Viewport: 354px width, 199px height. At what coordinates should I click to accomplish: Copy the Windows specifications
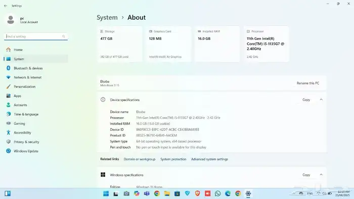pyautogui.click(x=306, y=175)
